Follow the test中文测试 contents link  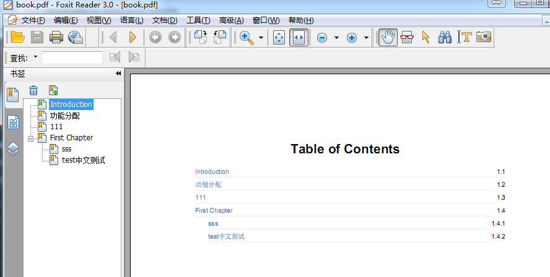(226, 236)
